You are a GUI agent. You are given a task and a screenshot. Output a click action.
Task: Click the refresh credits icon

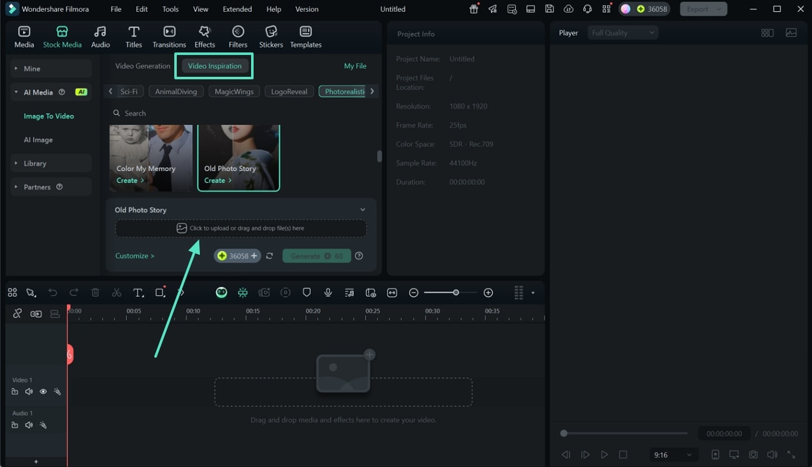pyautogui.click(x=269, y=256)
